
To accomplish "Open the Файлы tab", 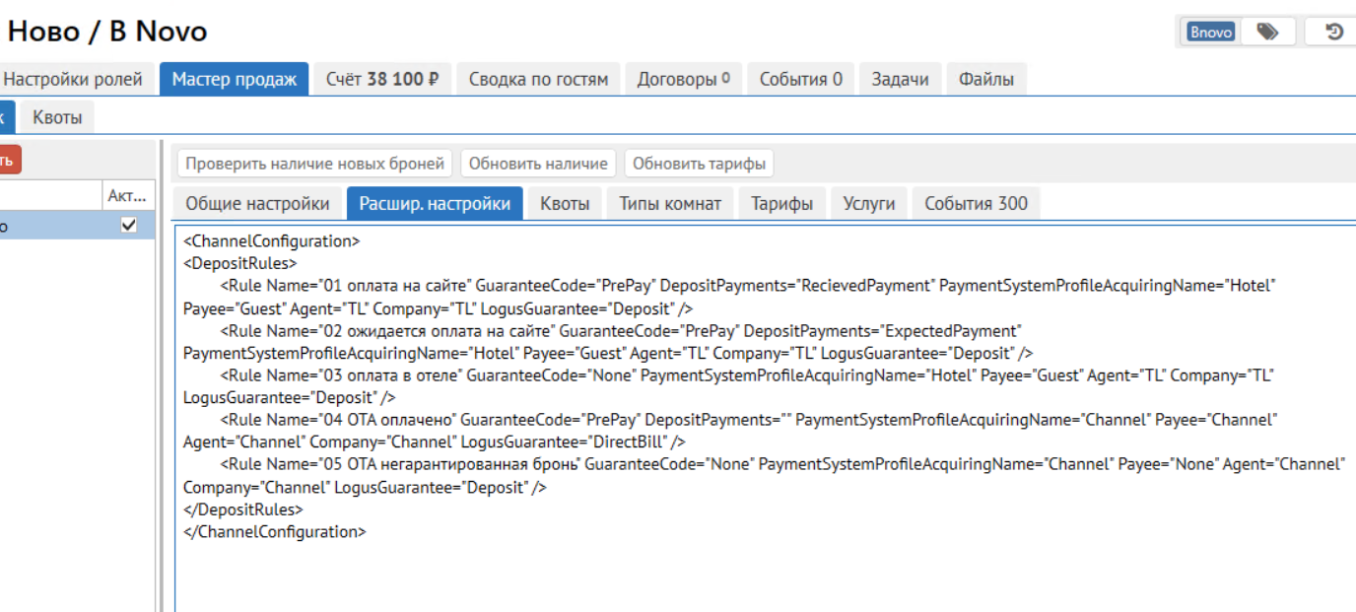I will click(986, 79).
